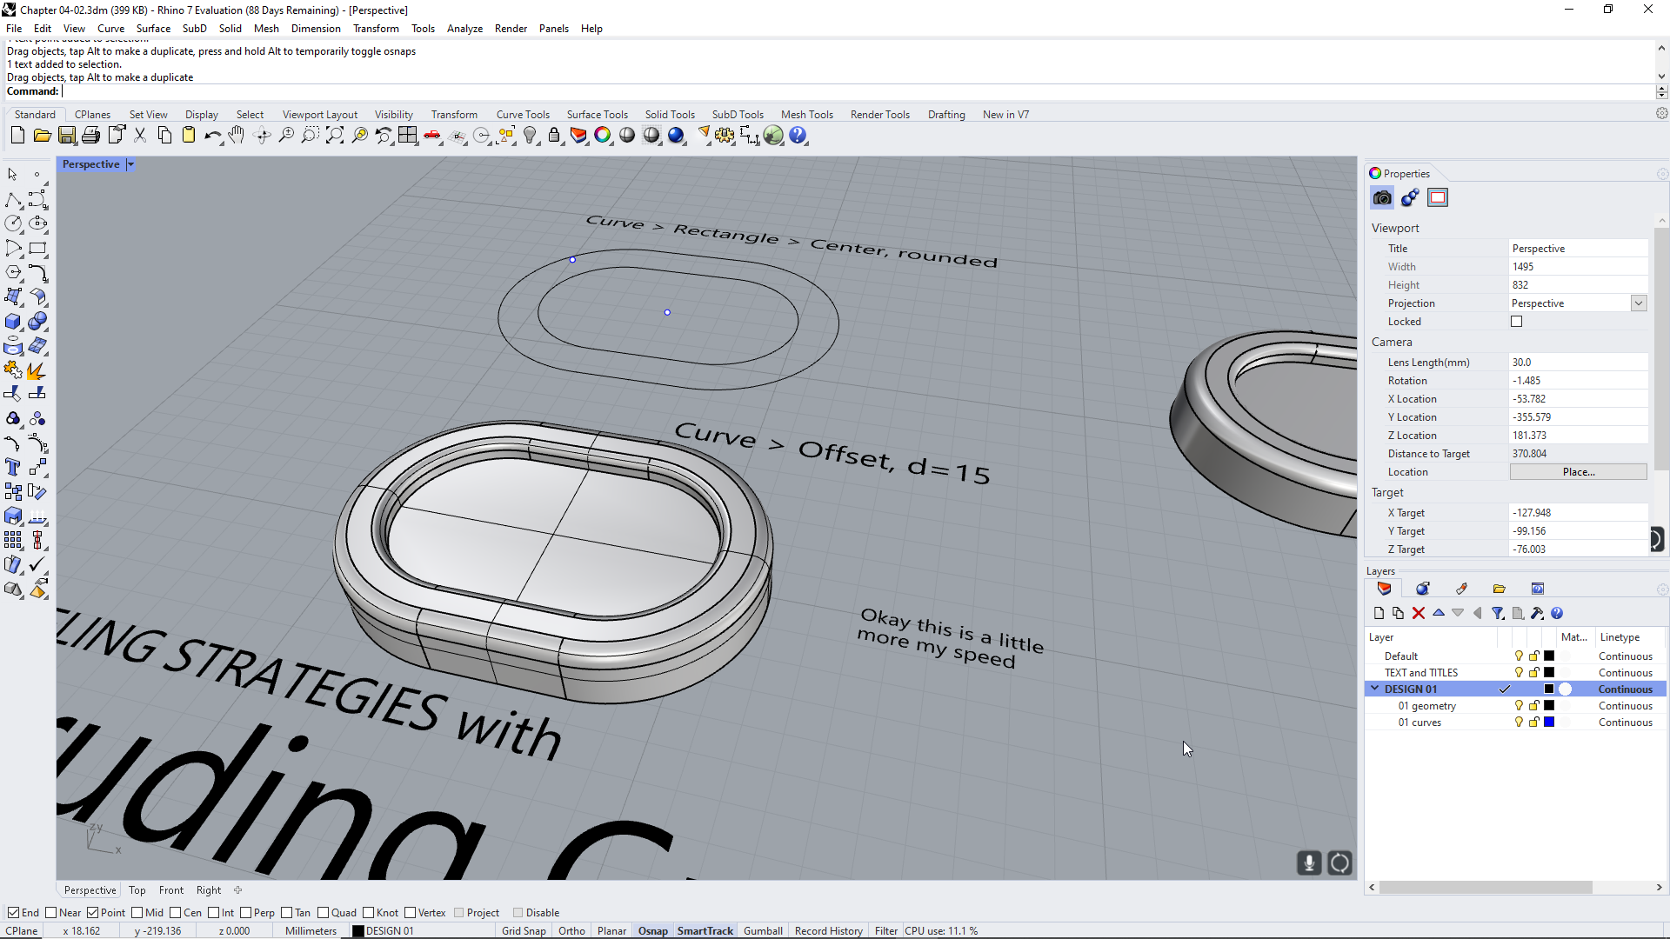Viewport: 1670px width, 939px height.
Task: Delete layer with red X icon
Action: [1419, 613]
